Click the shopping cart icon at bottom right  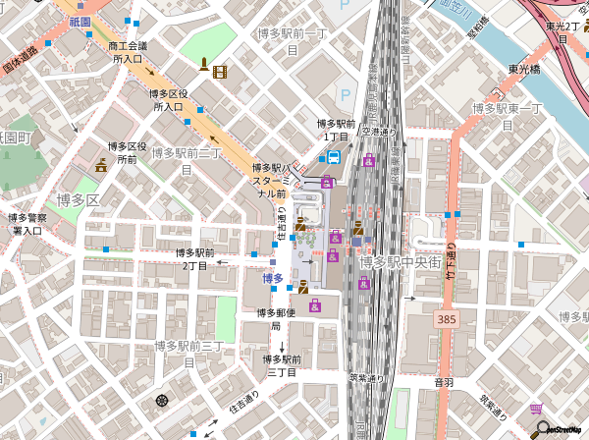536,409
